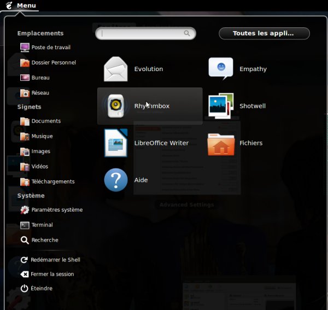This screenshot has height=310, width=328.
Task: Go to Réseau label
Action: click(40, 93)
